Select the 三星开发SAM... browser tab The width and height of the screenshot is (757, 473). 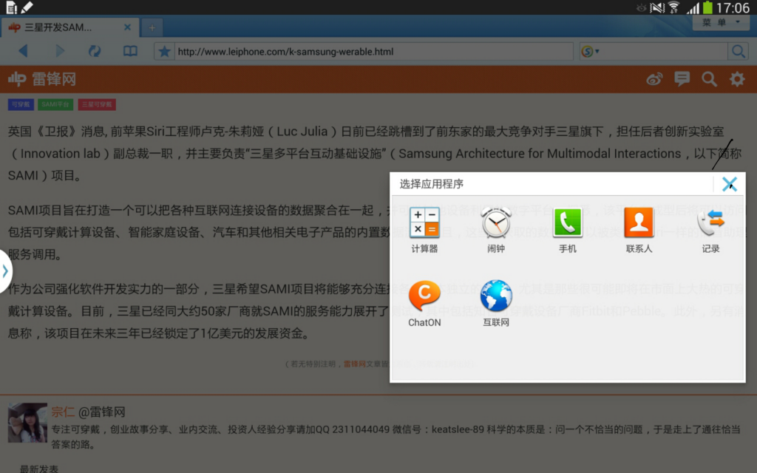pyautogui.click(x=70, y=27)
